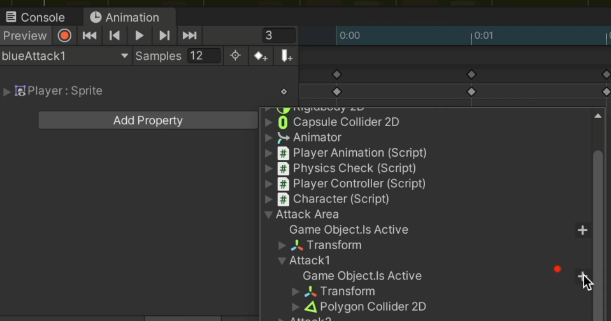Go to the first keyframe of the clip
Image resolution: width=611 pixels, height=321 pixels.
tap(90, 36)
